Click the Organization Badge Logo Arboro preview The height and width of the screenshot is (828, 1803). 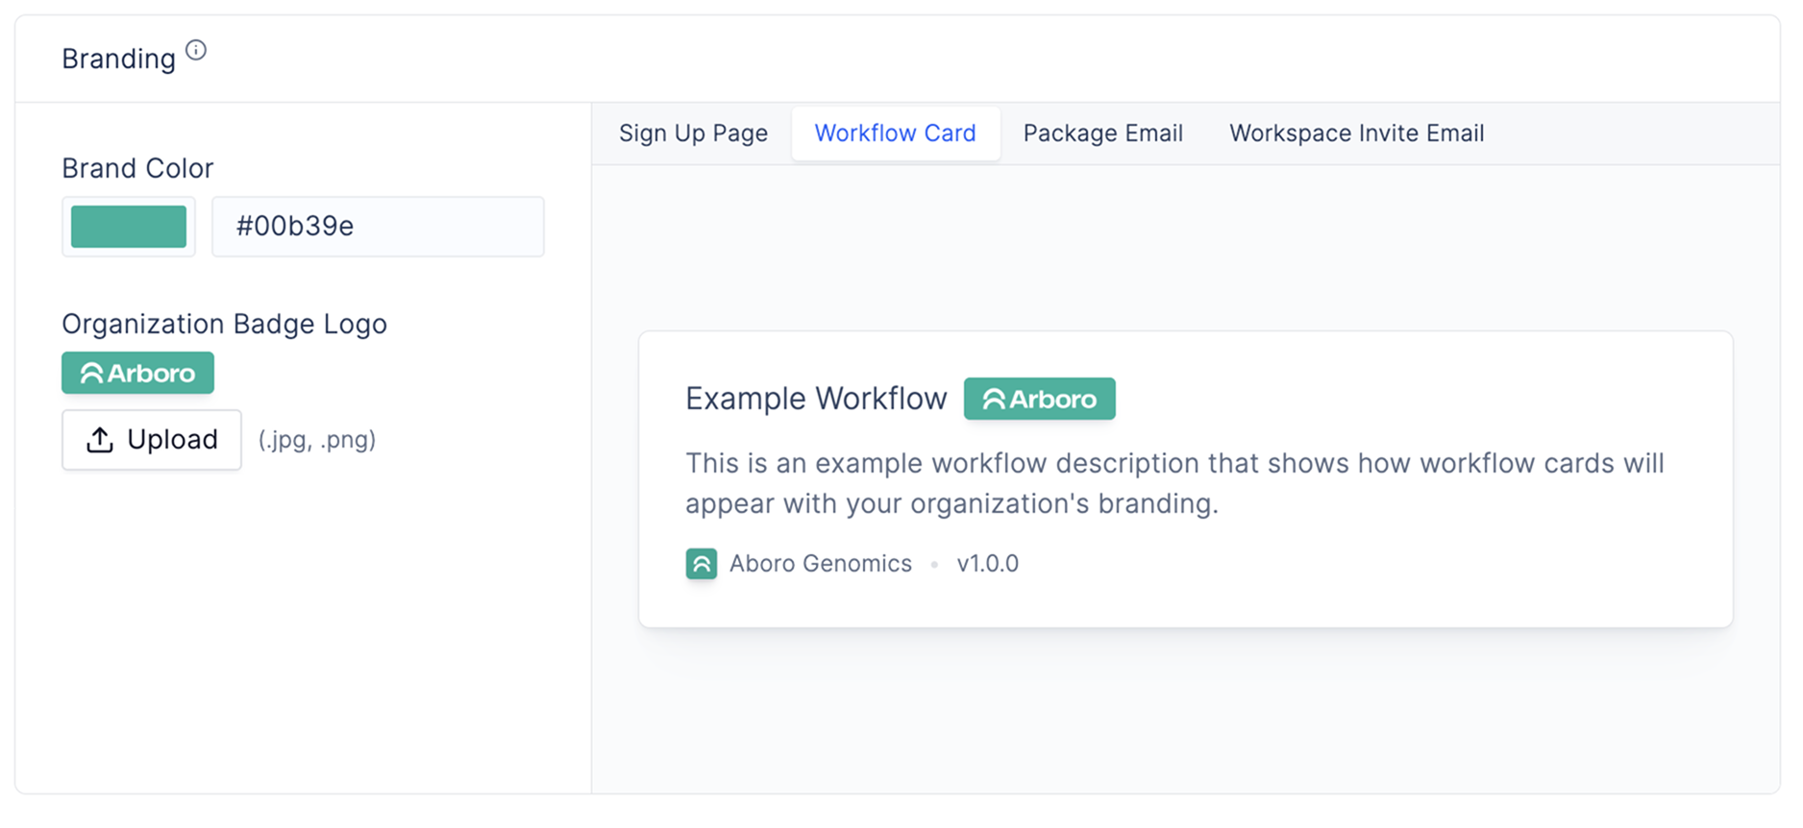tap(137, 373)
